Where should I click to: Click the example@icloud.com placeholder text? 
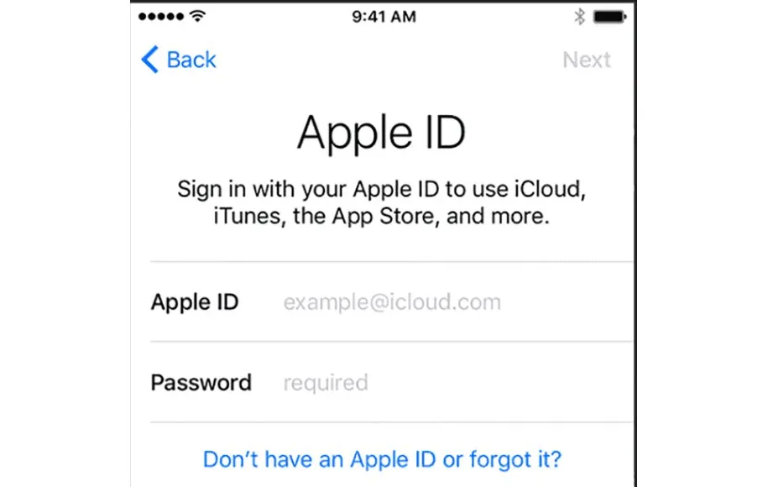[x=392, y=301]
